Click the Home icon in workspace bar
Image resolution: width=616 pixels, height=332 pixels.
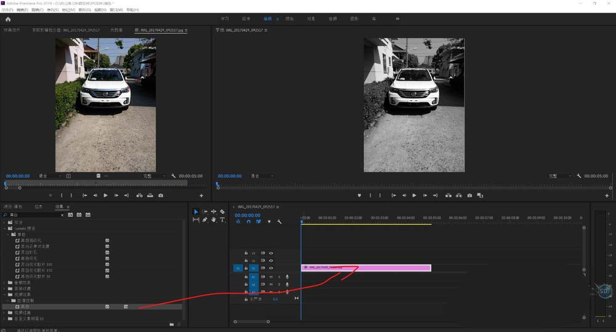click(8, 19)
